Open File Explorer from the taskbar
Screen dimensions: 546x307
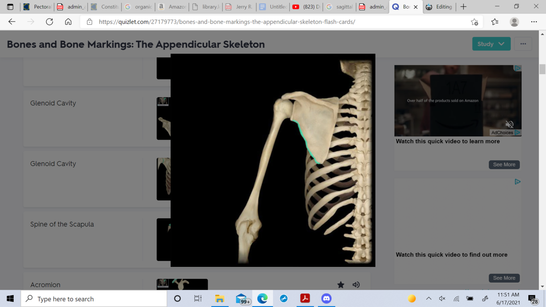[x=220, y=299]
